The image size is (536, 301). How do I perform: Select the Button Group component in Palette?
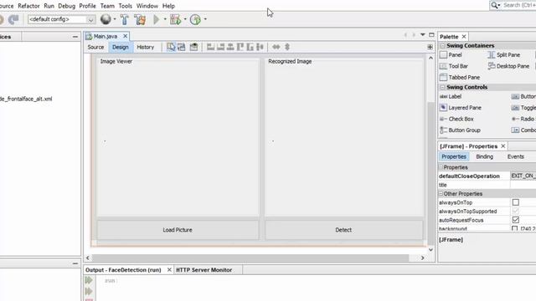460,130
